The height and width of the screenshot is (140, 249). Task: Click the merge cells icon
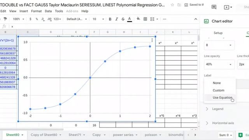point(152,19)
